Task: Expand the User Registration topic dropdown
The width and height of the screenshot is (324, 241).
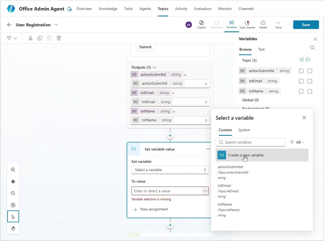Action: (56, 25)
